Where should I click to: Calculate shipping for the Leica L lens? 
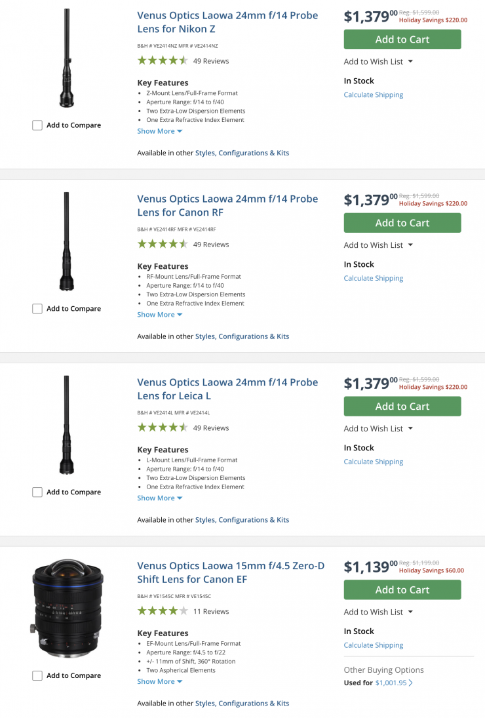[x=373, y=462]
